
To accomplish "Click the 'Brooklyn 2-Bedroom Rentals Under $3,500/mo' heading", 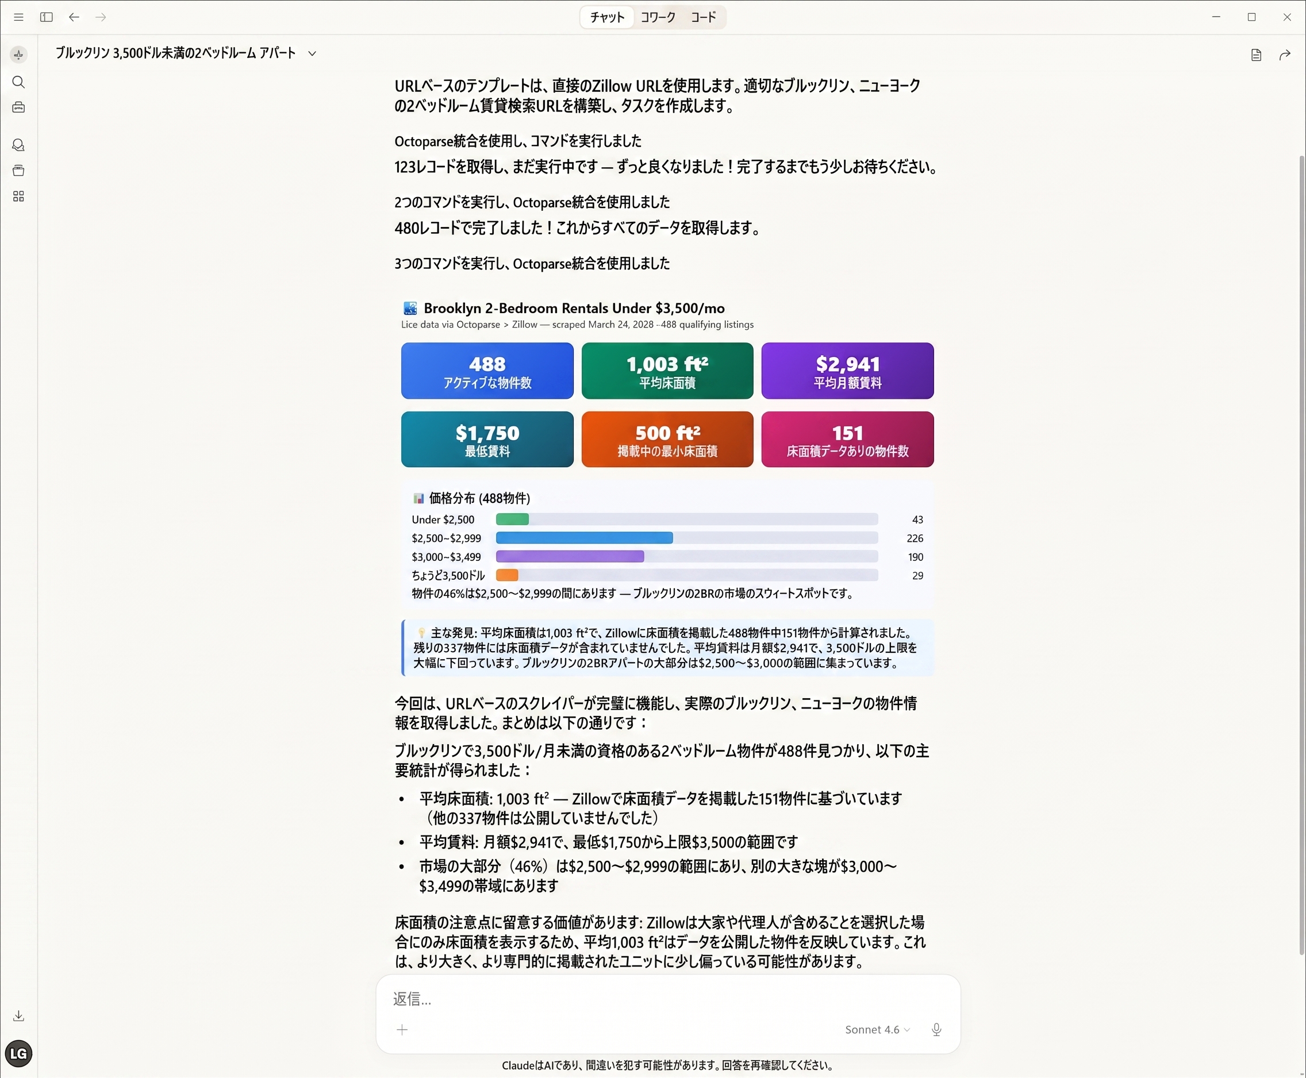I will click(574, 308).
